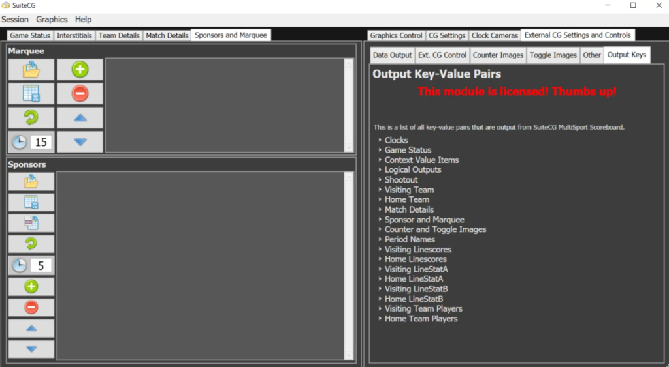669x367 pixels.
Task: Expand the Visiting Team key list
Action: [380, 190]
